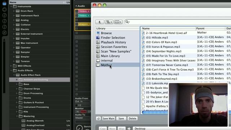Viewport: 231px width, 130px height.
Task: Select the AnalogOverload preset
Action: (x=35, y=125)
